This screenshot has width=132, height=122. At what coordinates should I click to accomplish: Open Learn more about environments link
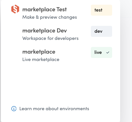54,109
